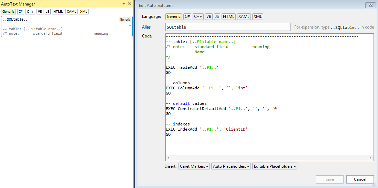Click the Save button
Viewport: 378px width, 188px height.
tap(330, 179)
